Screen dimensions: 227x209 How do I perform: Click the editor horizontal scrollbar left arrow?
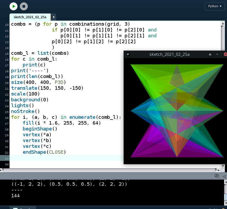1,170
